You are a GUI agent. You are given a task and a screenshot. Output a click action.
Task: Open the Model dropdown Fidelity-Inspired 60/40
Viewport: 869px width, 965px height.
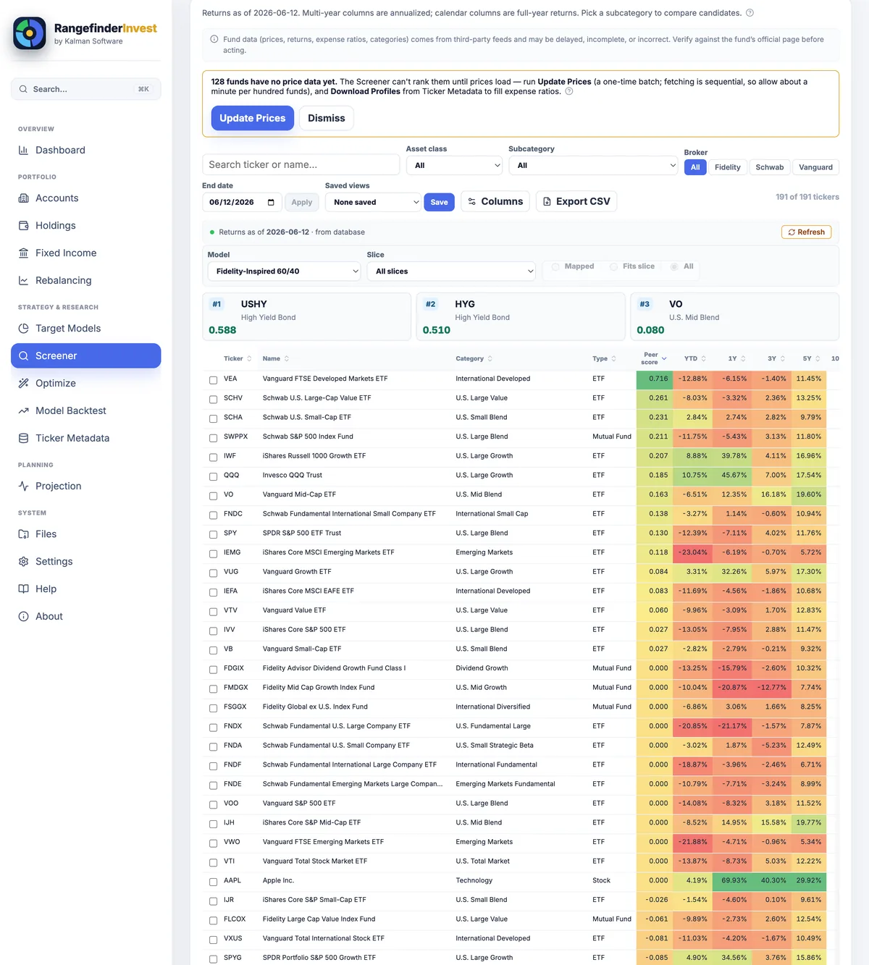point(284,271)
